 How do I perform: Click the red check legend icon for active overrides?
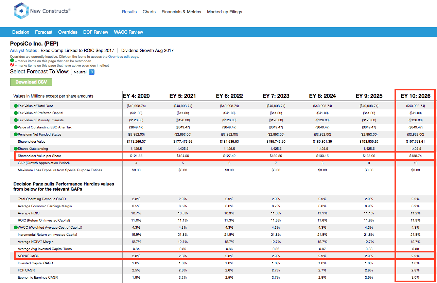(12, 65)
